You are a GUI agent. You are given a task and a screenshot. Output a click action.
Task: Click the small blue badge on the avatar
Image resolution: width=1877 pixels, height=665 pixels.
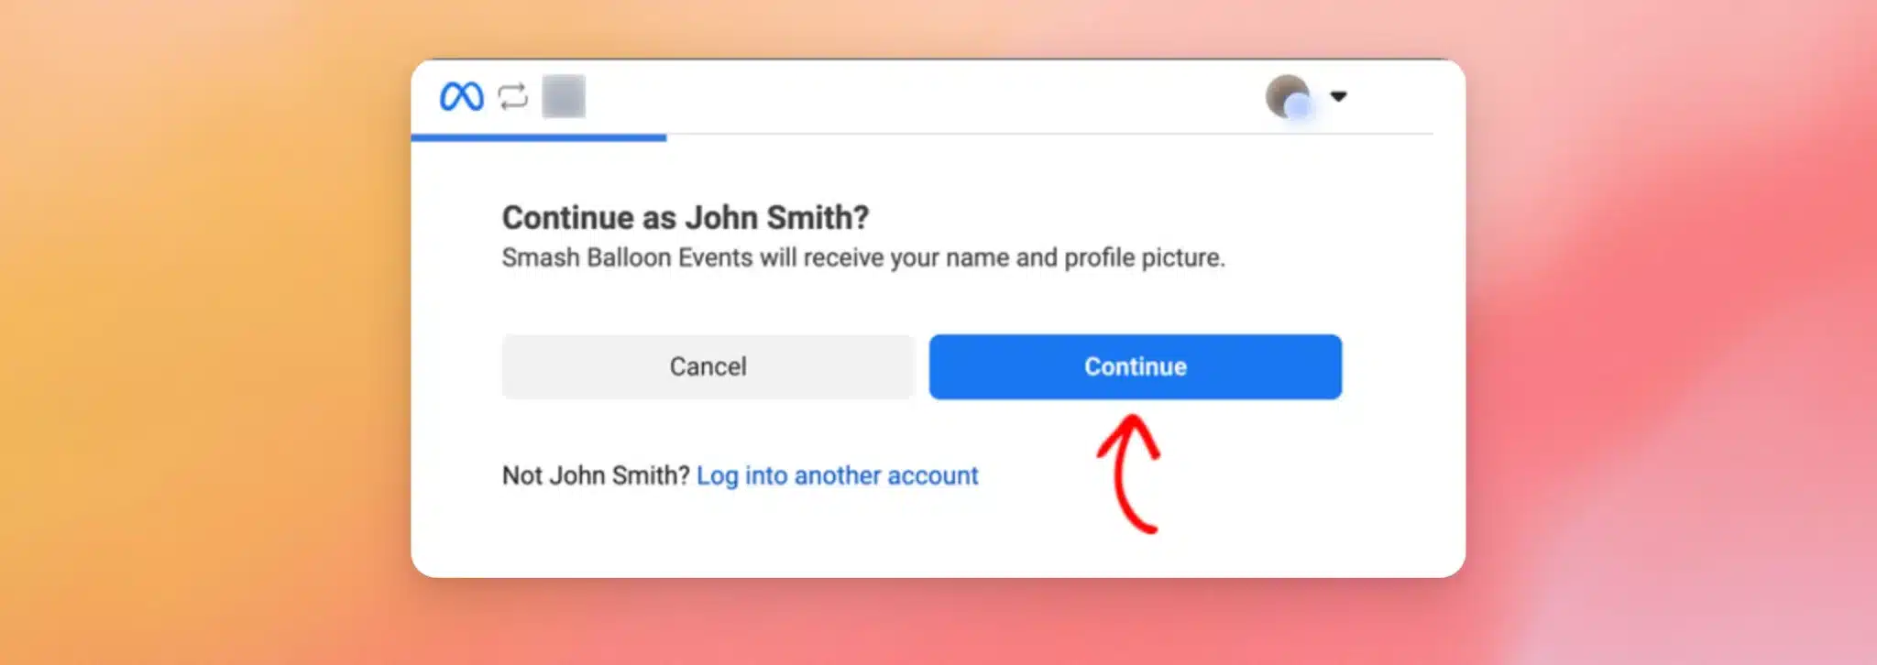click(1298, 108)
